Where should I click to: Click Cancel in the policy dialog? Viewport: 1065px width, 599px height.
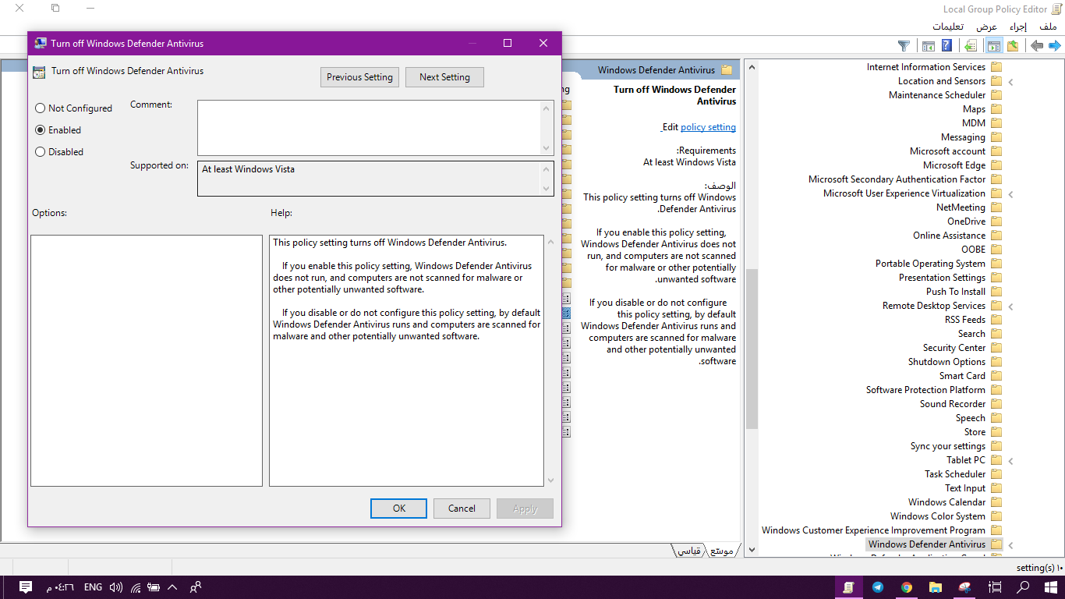click(x=462, y=509)
